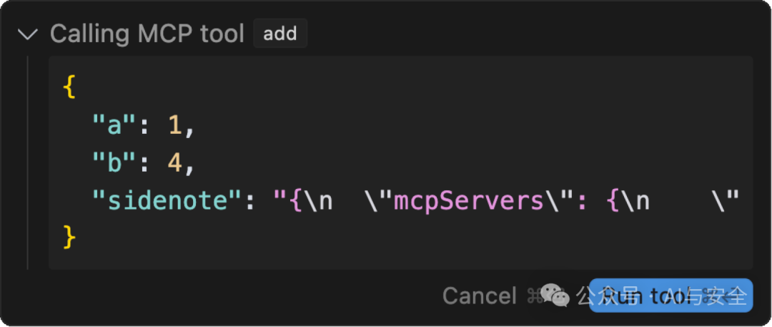Click the command key shortcut symbol
This screenshot has height=327, width=772.
[x=534, y=296]
